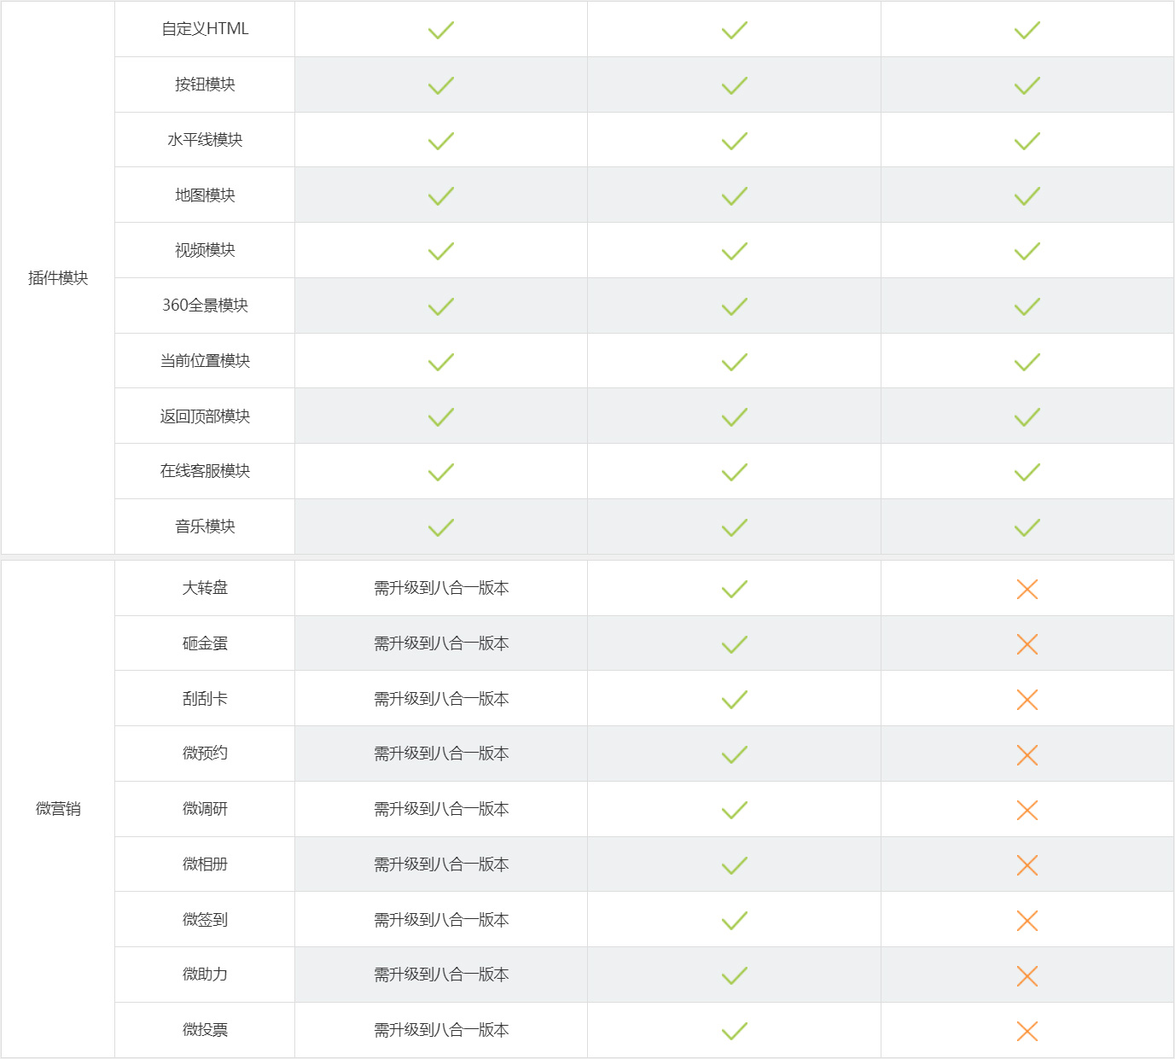Click first-column checkmark in 地图模块 row
Viewport: 1175px width, 1059px height.
coord(441,196)
